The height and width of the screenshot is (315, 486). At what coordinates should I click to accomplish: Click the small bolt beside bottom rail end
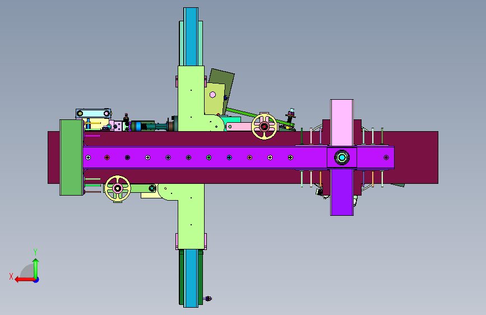coord(208,299)
